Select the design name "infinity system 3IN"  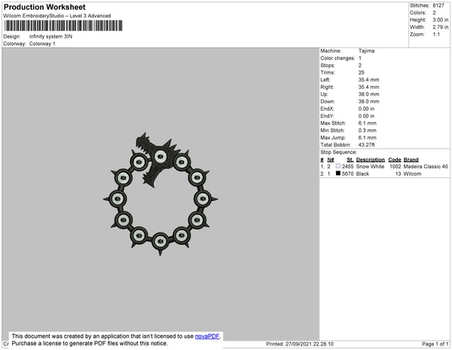point(50,36)
